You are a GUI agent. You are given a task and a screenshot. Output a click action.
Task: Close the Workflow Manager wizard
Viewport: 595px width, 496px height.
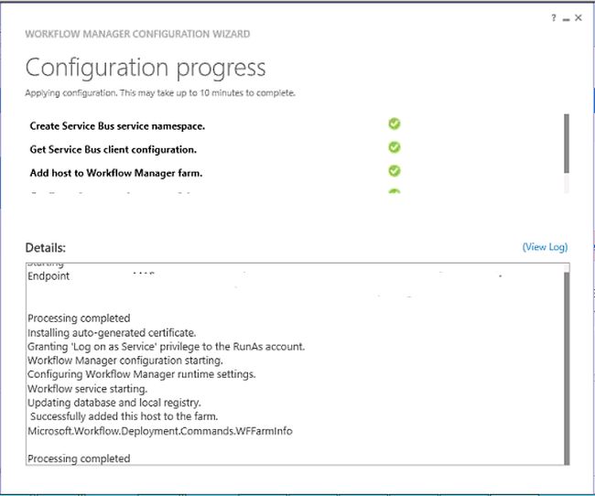pyautogui.click(x=580, y=18)
